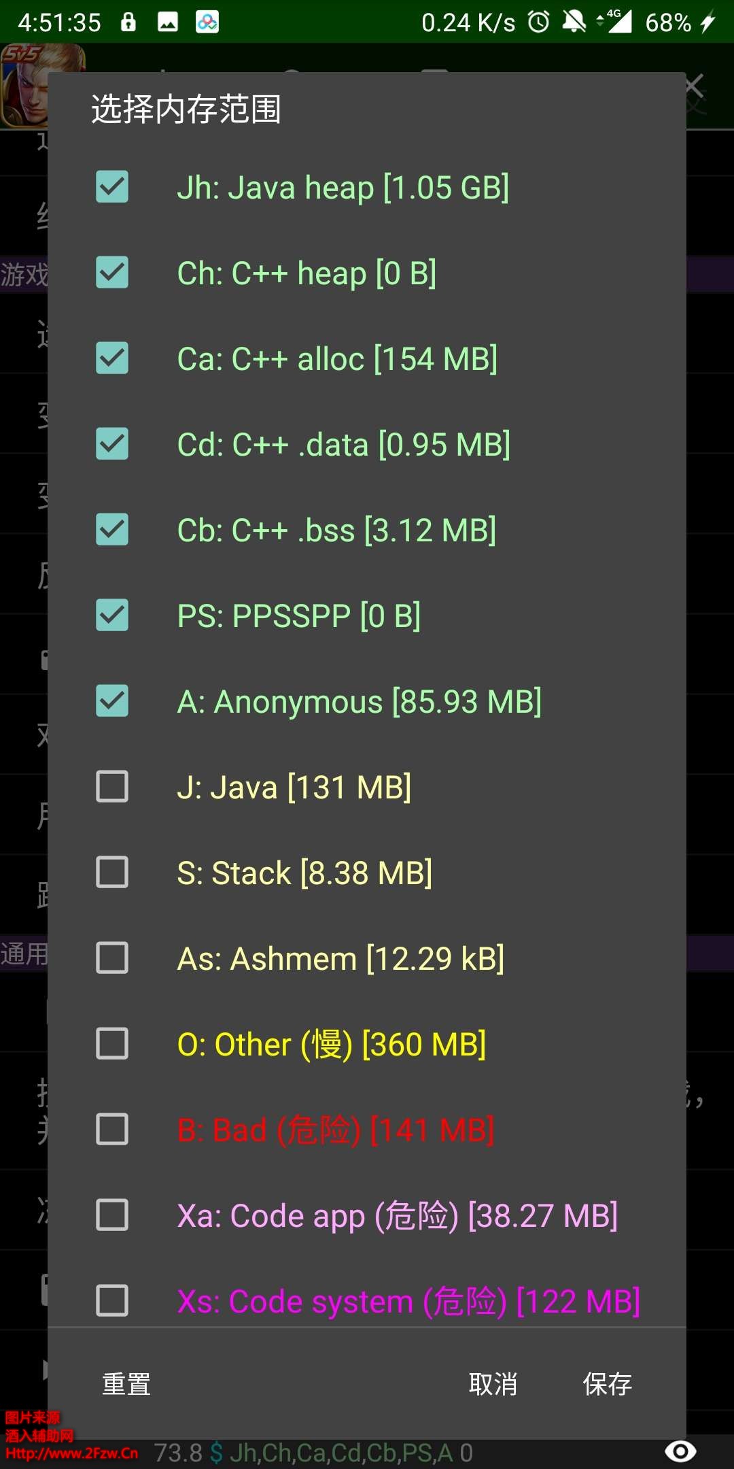The height and width of the screenshot is (1469, 734).
Task: Toggle the Cd: C++ .data checkbox
Action: click(112, 444)
